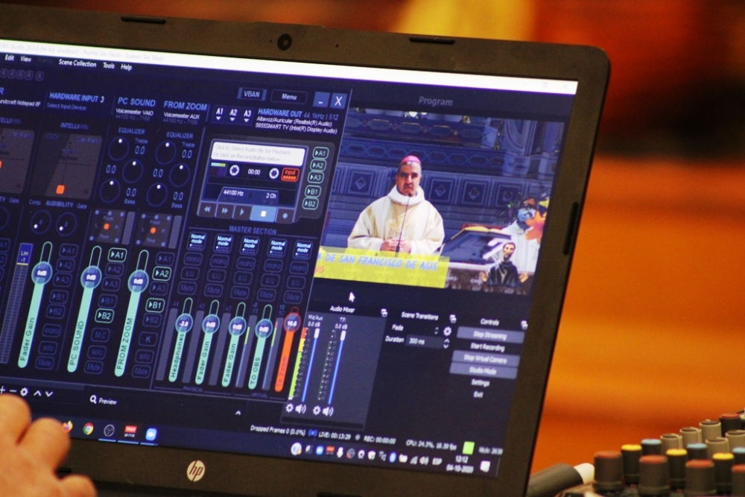The width and height of the screenshot is (745, 497).
Task: Toggle cassette routing to bus B2
Action: click(x=310, y=204)
